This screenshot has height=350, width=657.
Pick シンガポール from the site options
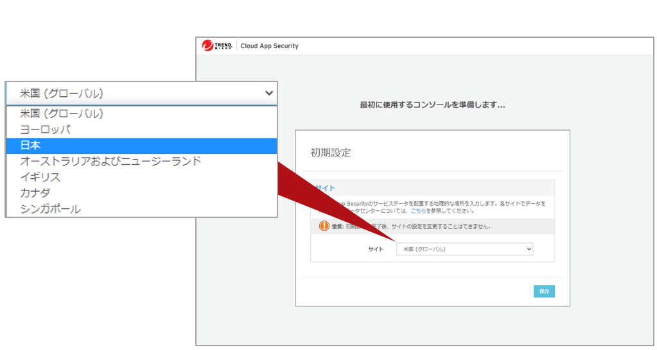(x=50, y=209)
